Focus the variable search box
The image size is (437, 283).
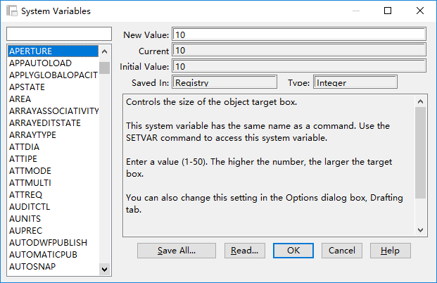(58, 34)
